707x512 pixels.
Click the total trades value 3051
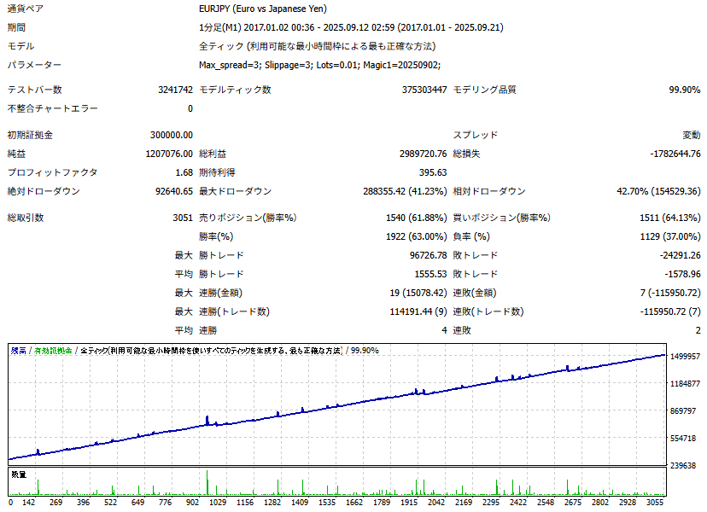[183, 218]
